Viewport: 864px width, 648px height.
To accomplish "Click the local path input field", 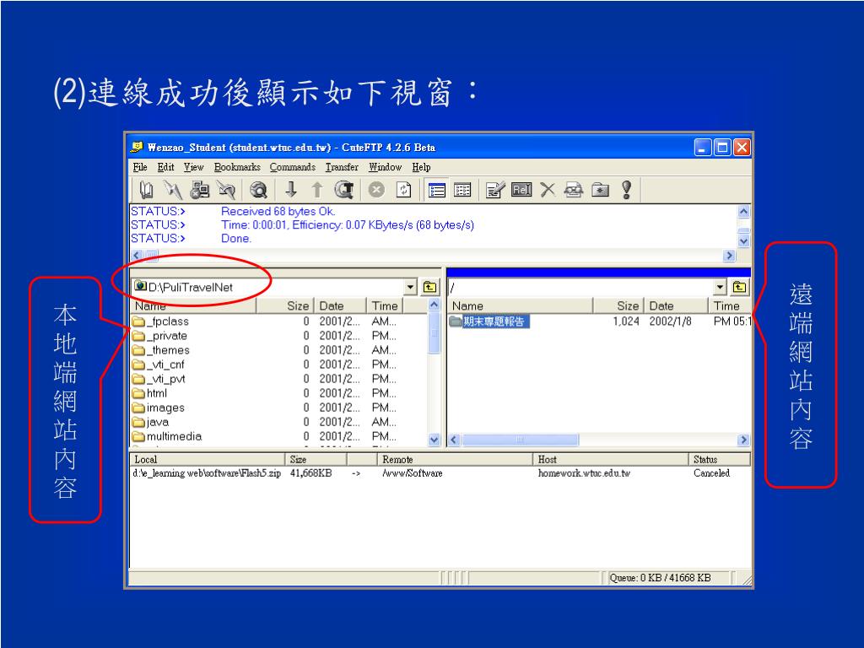I will pos(269,287).
